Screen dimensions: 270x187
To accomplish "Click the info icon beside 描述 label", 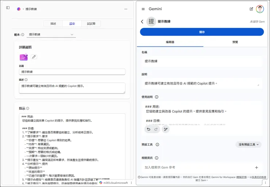I will coord(26,80).
